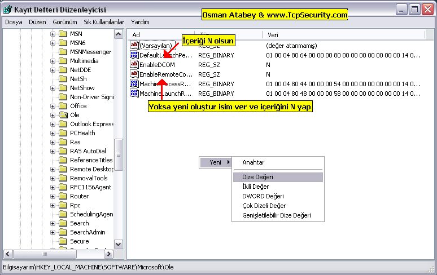
Task: Click the Registry Editor title bar icon
Action: [8, 10]
